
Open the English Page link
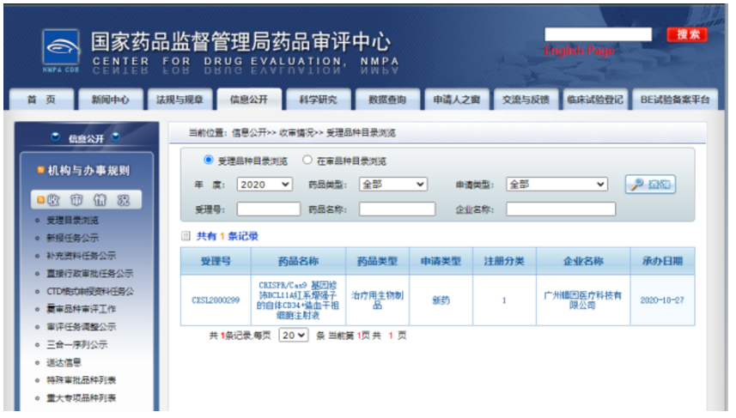click(x=579, y=51)
